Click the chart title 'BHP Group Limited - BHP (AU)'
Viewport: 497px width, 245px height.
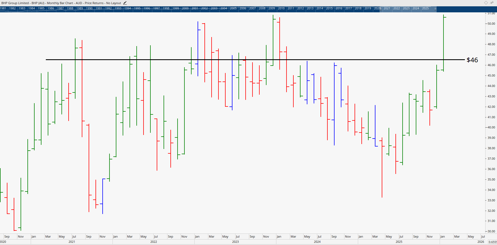(23, 3)
